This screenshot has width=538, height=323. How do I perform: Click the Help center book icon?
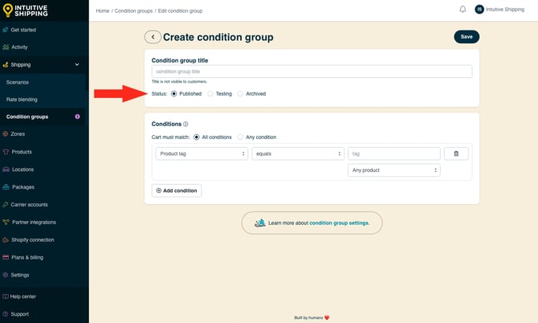point(5,296)
